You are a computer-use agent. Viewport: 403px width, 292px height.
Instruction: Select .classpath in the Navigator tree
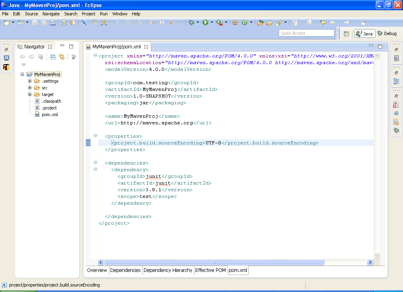point(52,101)
